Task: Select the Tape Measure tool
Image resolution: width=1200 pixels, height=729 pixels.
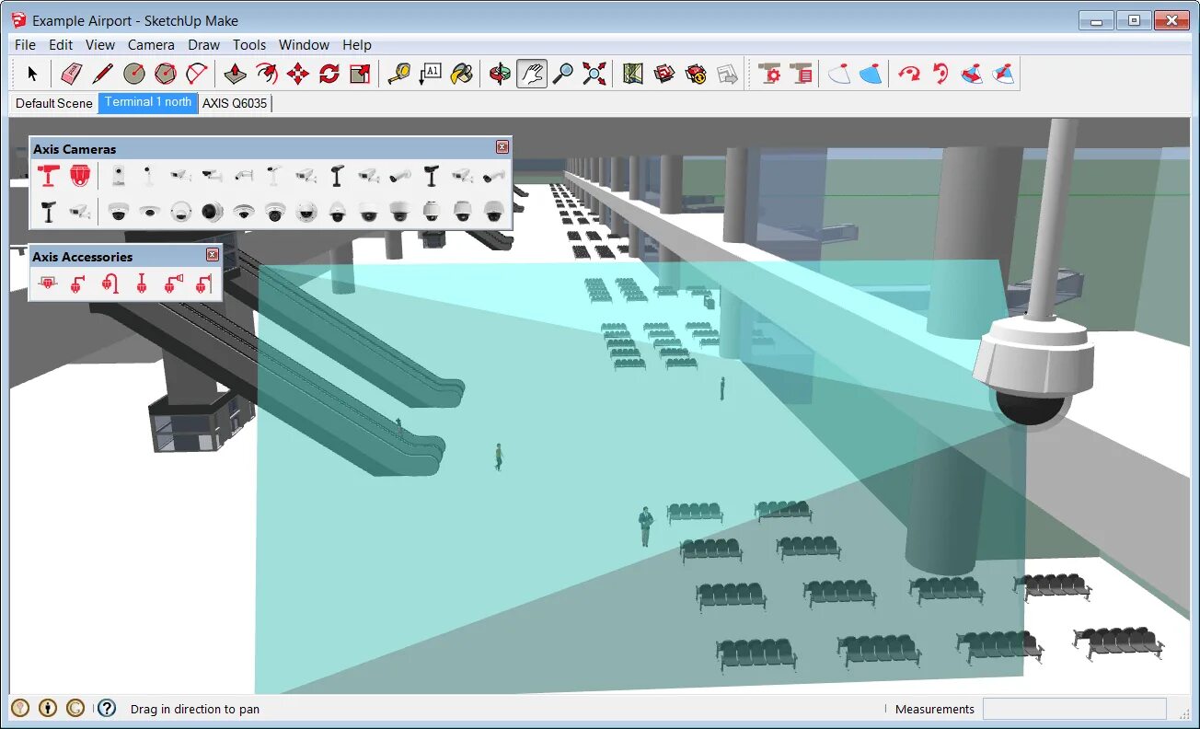Action: click(x=398, y=74)
